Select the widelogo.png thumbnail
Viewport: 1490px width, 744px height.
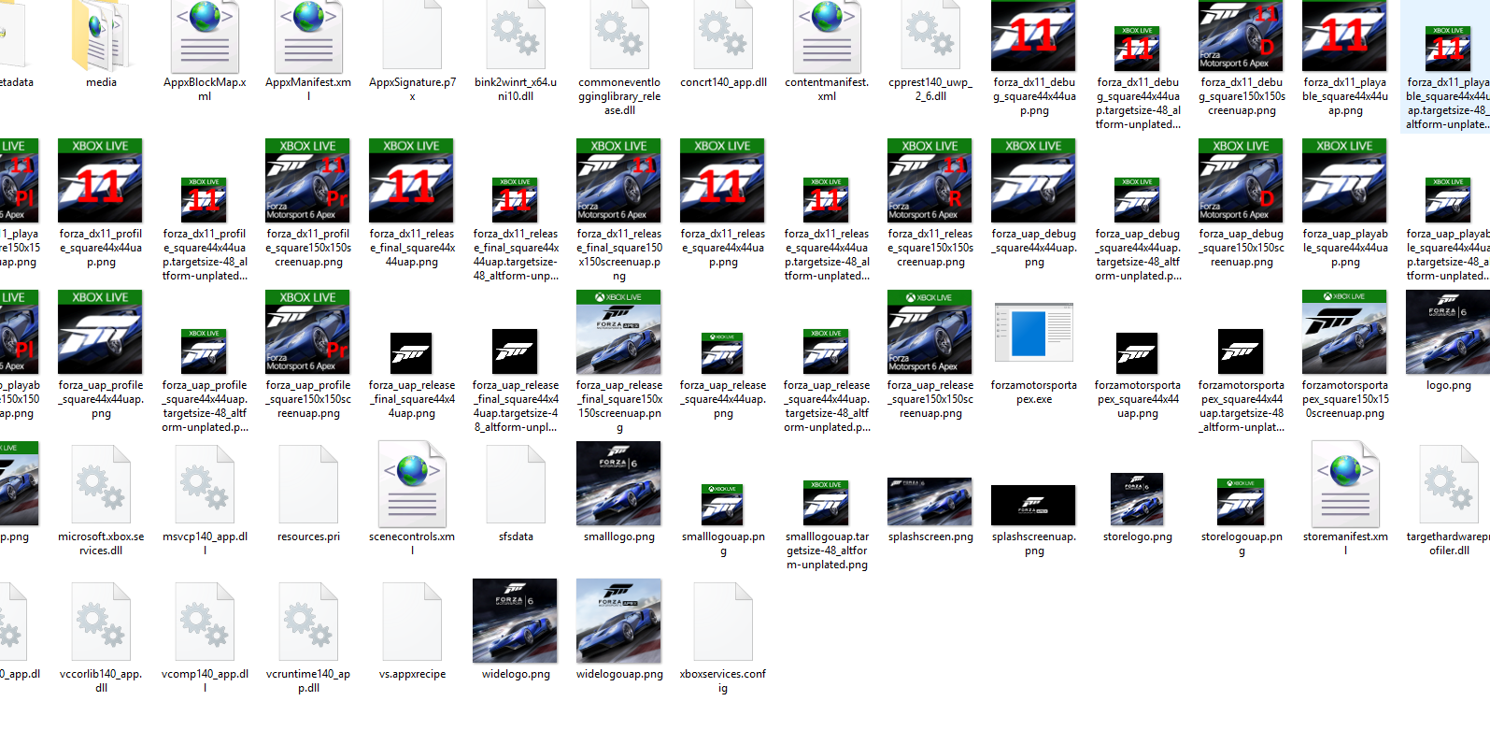(x=516, y=621)
